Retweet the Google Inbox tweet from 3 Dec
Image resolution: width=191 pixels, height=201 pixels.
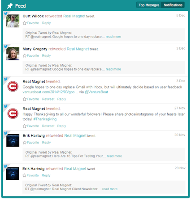click(48, 99)
